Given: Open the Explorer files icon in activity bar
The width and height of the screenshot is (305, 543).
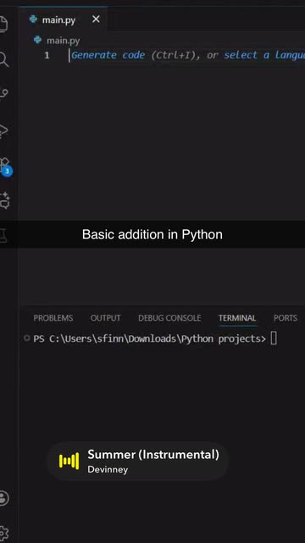Looking at the screenshot, I should point(3,25).
